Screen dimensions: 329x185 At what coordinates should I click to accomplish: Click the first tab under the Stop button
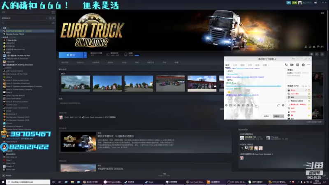65,62
